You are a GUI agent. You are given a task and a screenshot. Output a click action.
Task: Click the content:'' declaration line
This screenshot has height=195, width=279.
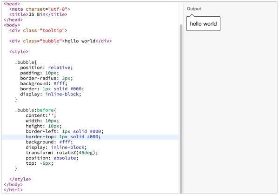point(41,115)
